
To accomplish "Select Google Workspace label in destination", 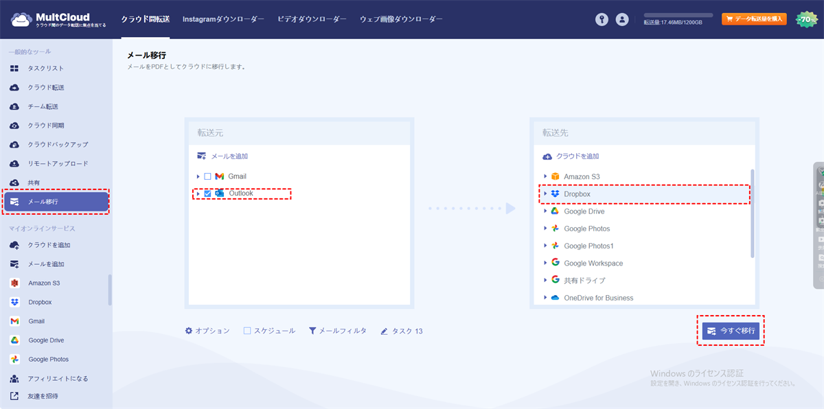I will pos(593,264).
